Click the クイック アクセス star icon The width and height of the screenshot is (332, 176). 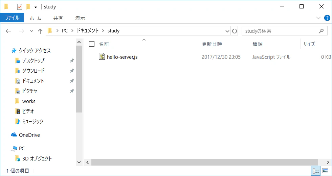pyautogui.click(x=14, y=51)
